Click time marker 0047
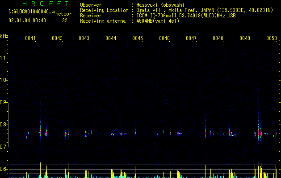281x178 pixels. pos(191,38)
